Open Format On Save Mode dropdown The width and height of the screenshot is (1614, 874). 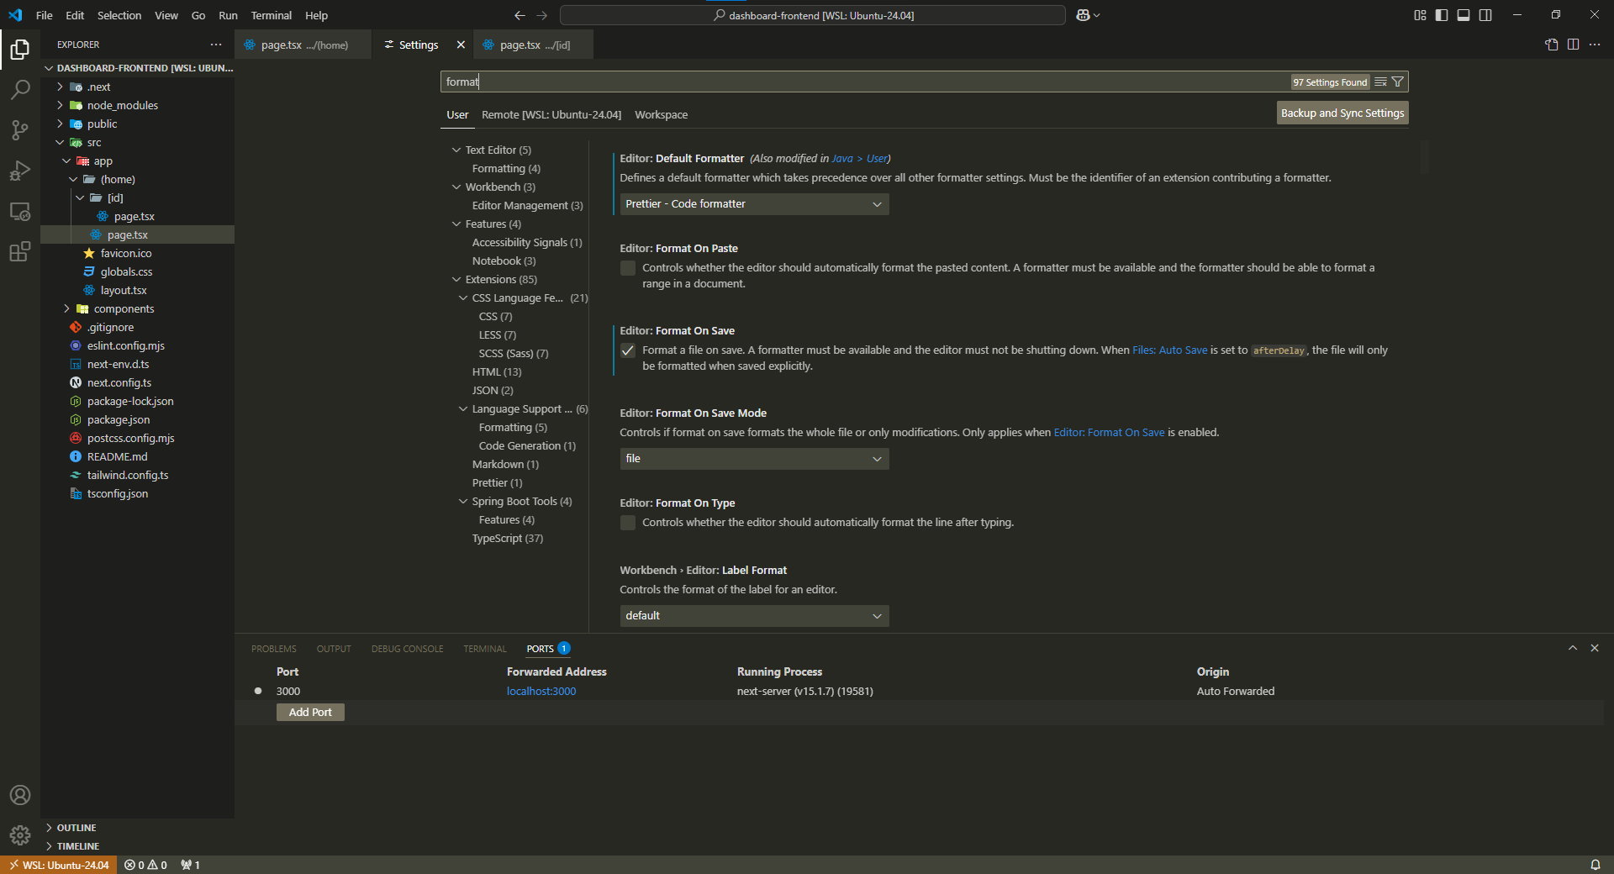pos(753,459)
